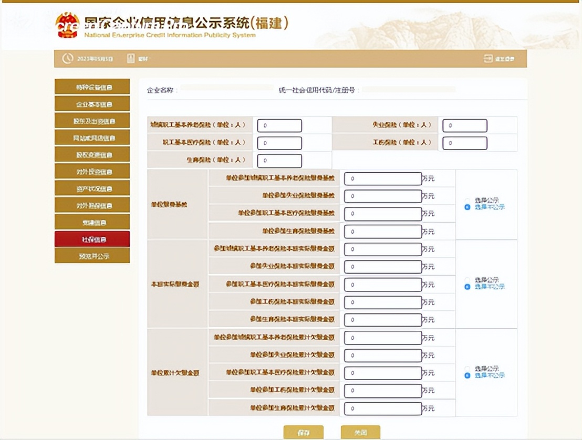Click the 关闭 close button
Viewport: 582px width, 440px height.
(x=360, y=431)
